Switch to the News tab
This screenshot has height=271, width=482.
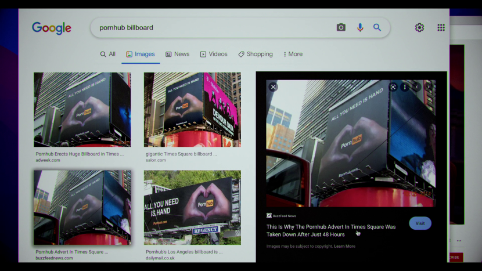pyautogui.click(x=177, y=54)
